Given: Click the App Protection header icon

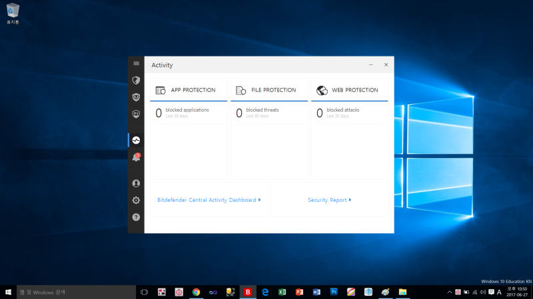Looking at the screenshot, I should tap(161, 90).
